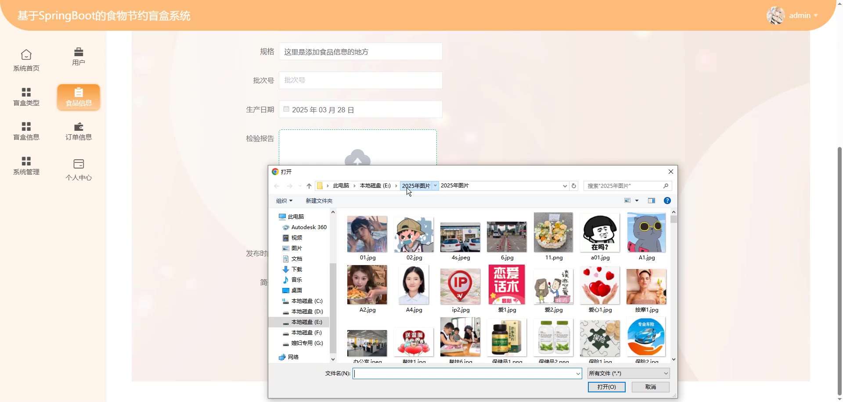
Task: Select 本地磁盘 (D:) in the navigation tree
Action: pyautogui.click(x=307, y=312)
